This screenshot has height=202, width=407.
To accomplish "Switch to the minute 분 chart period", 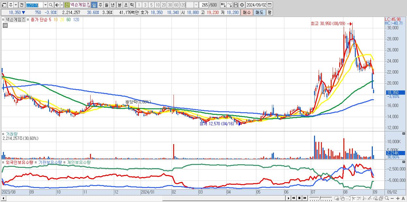I will (x=119, y=5).
